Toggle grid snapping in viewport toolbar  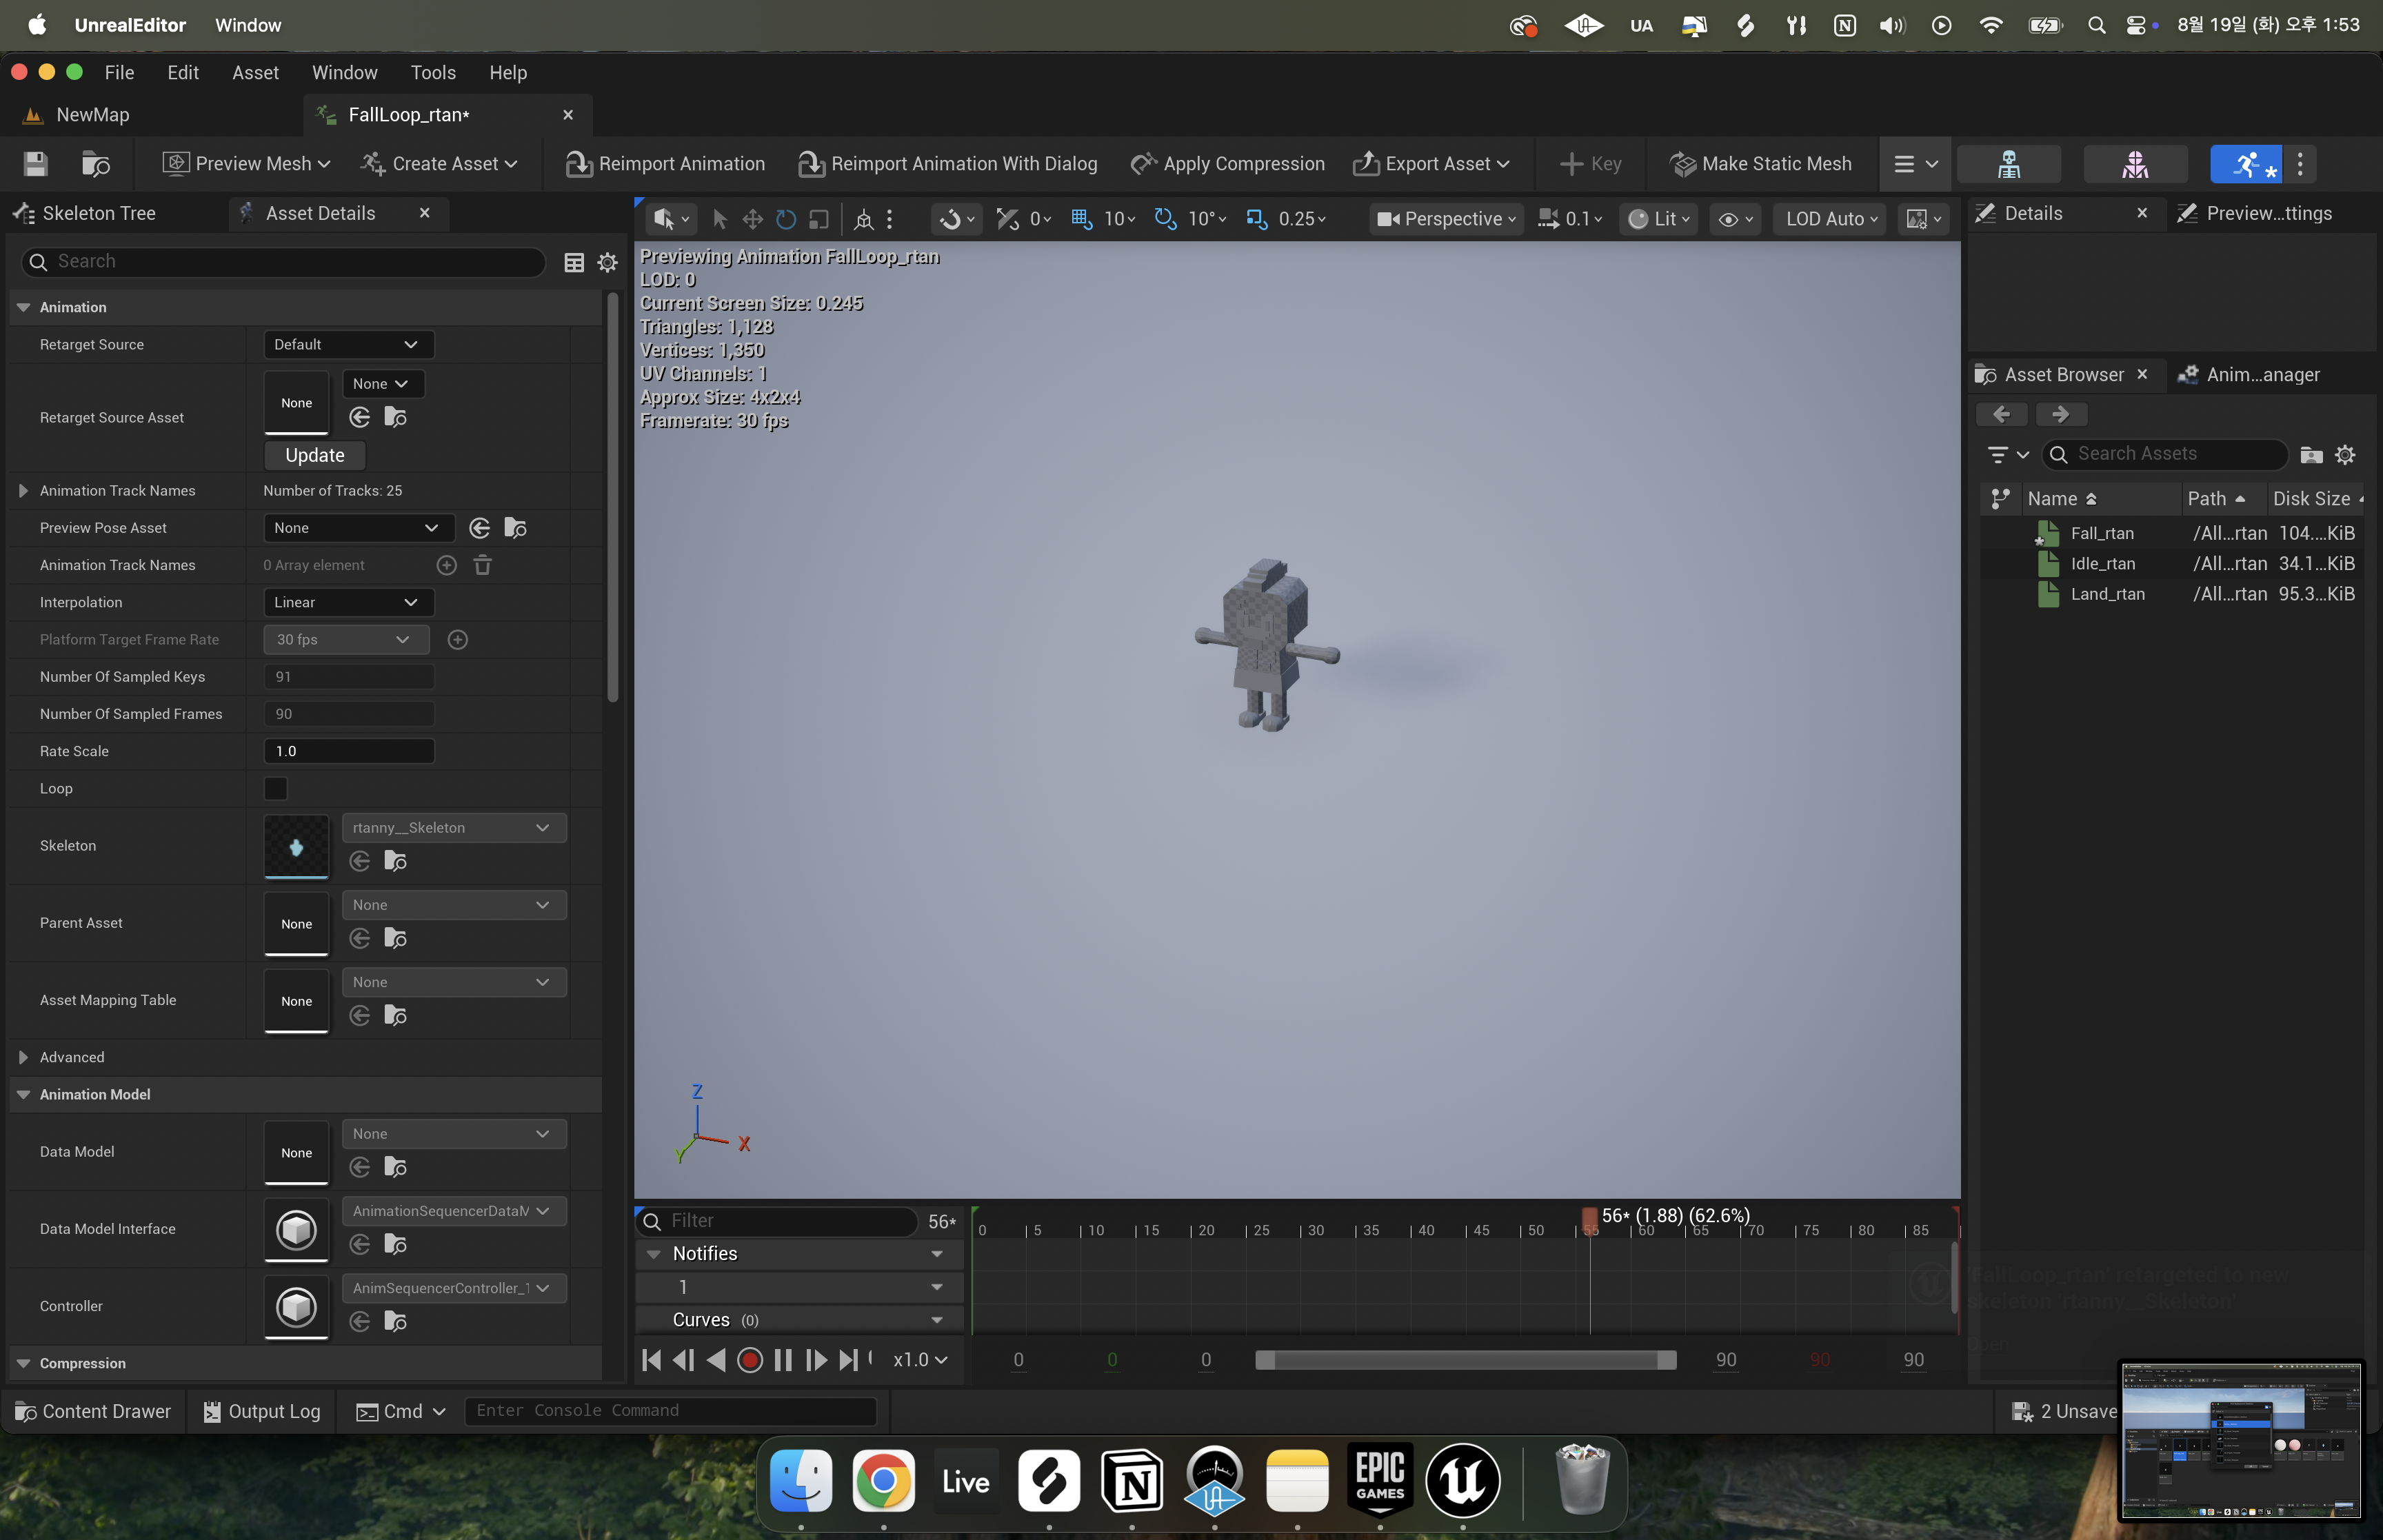click(1081, 219)
